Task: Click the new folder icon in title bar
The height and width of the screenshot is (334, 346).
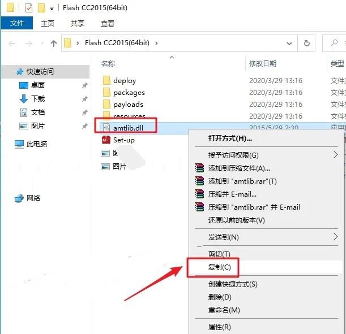Action: (x=41, y=8)
